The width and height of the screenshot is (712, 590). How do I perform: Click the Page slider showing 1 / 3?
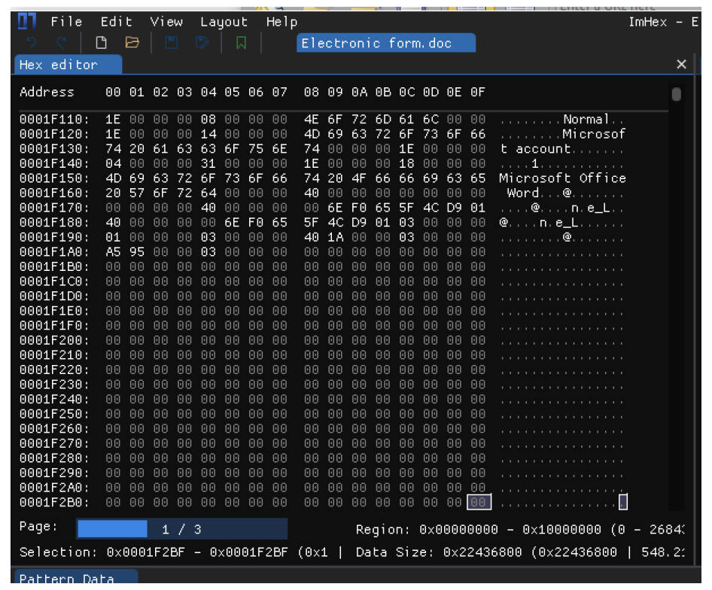tap(181, 529)
